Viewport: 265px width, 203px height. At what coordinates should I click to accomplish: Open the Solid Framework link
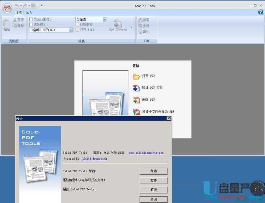95,159
